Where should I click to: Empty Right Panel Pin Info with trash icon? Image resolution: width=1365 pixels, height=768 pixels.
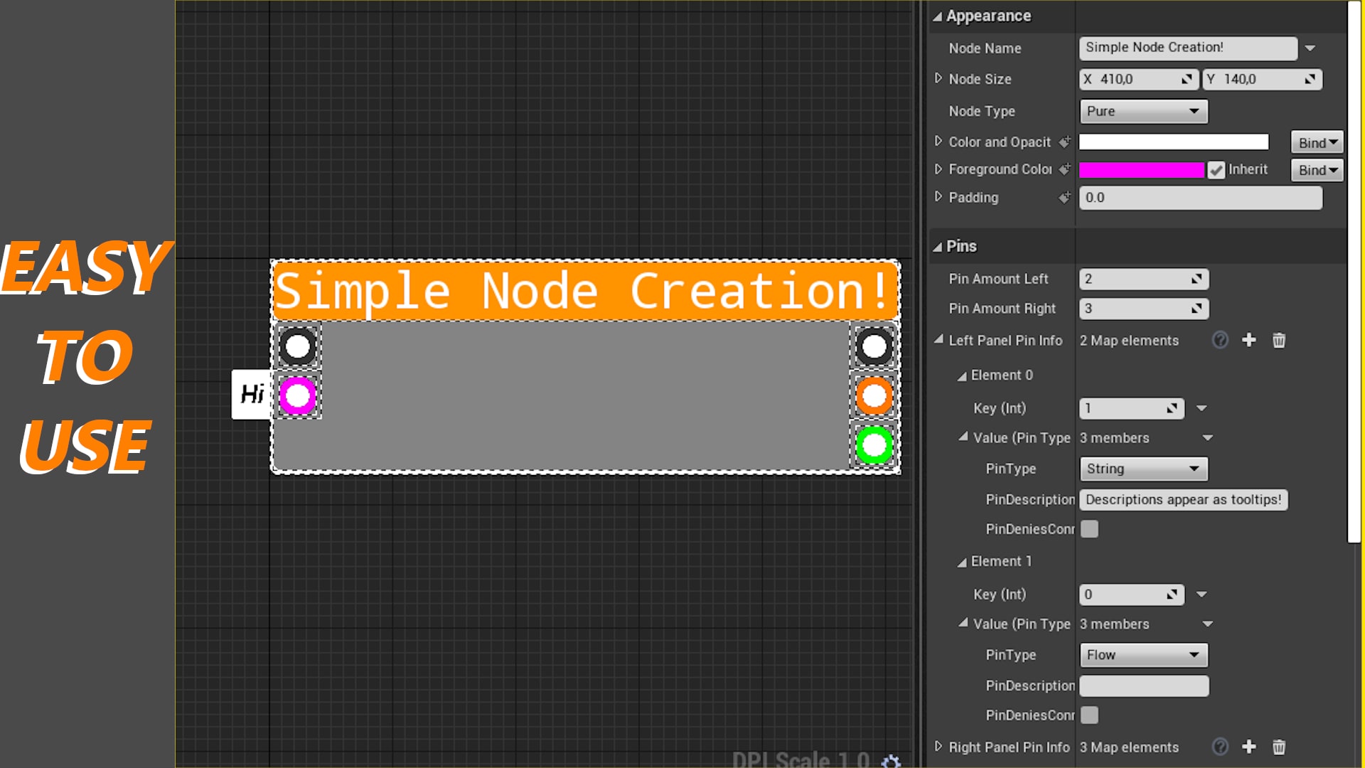(1278, 747)
